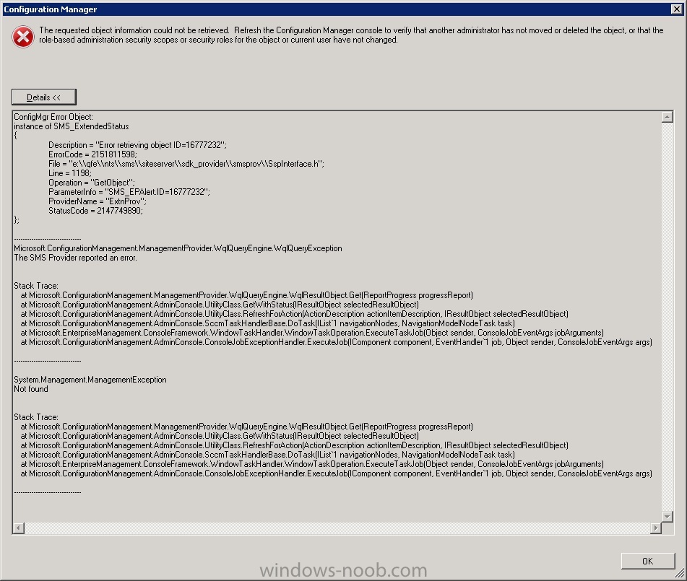Click the 'Not found' text
The image size is (687, 581).
31,389
